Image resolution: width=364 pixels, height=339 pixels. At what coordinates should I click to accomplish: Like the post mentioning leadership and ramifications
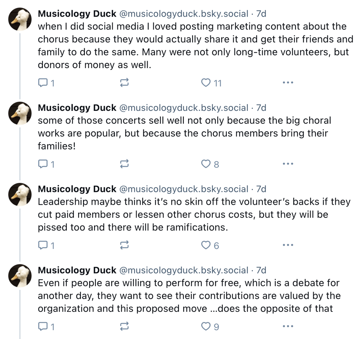click(205, 245)
